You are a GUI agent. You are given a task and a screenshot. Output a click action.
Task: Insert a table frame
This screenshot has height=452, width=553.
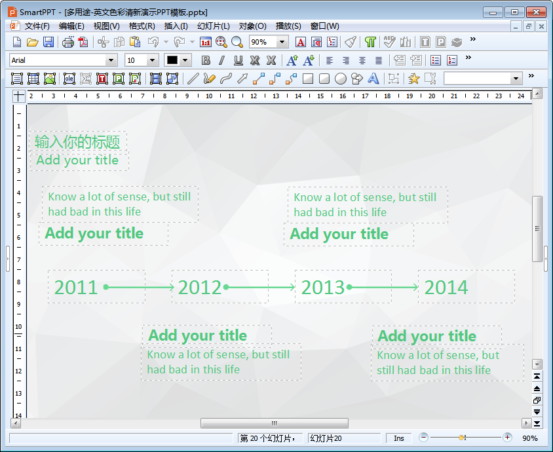pos(33,79)
